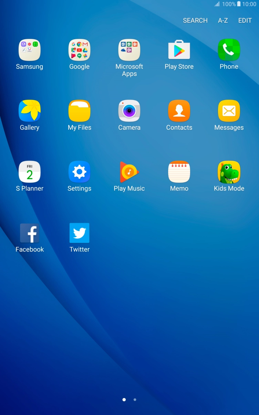Viewport: 259px width, 415px height.
Task: Start Kids Mode app
Action: (229, 172)
